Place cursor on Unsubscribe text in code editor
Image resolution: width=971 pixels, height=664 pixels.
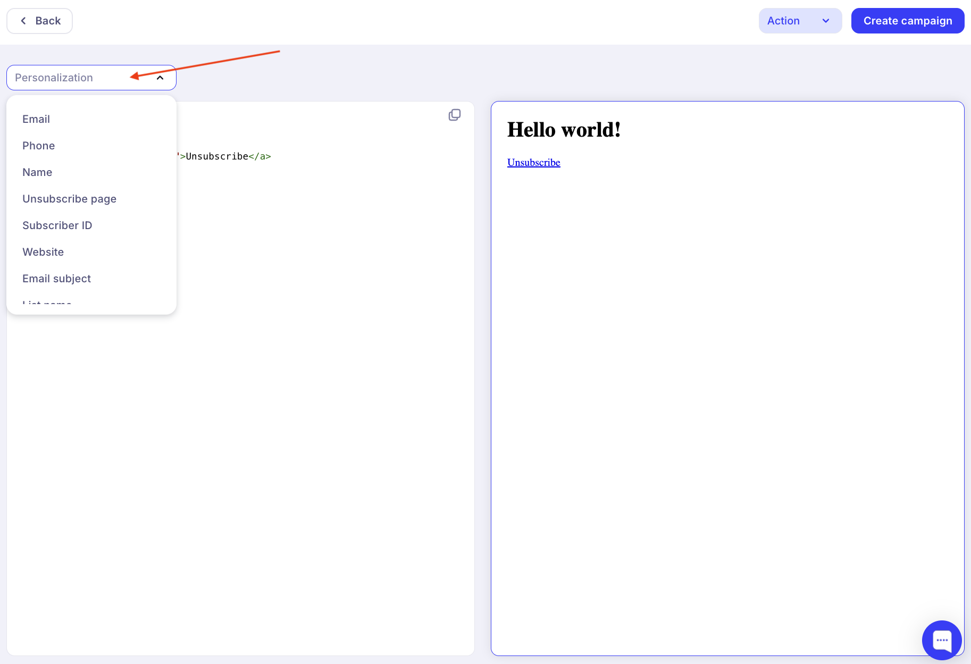click(x=217, y=156)
